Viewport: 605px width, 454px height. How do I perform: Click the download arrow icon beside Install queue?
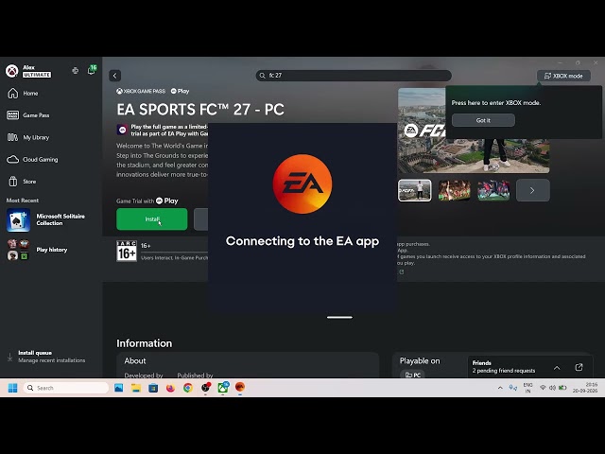(x=10, y=358)
